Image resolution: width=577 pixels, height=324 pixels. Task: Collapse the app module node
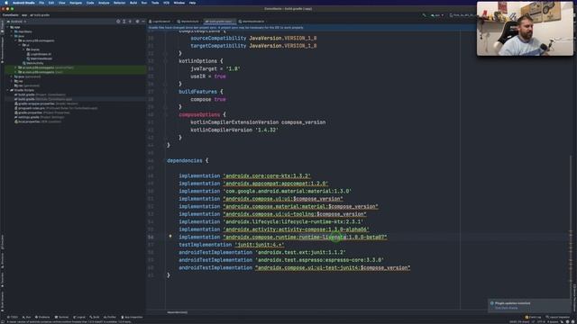coord(8,27)
